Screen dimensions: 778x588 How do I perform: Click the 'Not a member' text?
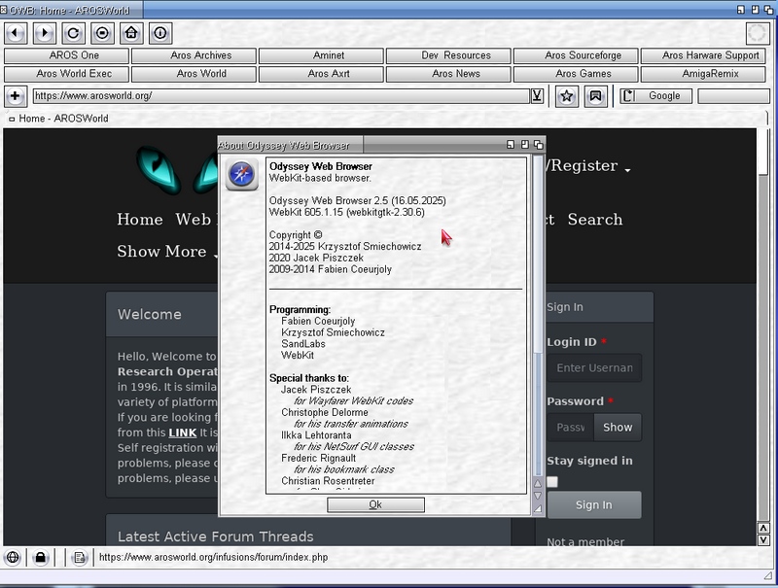coord(585,542)
